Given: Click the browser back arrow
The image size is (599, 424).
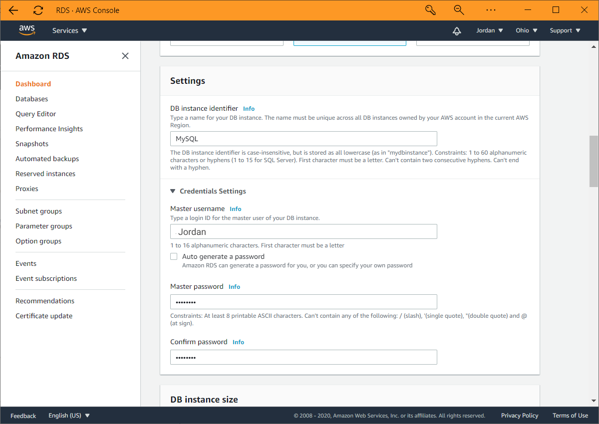Looking at the screenshot, I should 13,10.
